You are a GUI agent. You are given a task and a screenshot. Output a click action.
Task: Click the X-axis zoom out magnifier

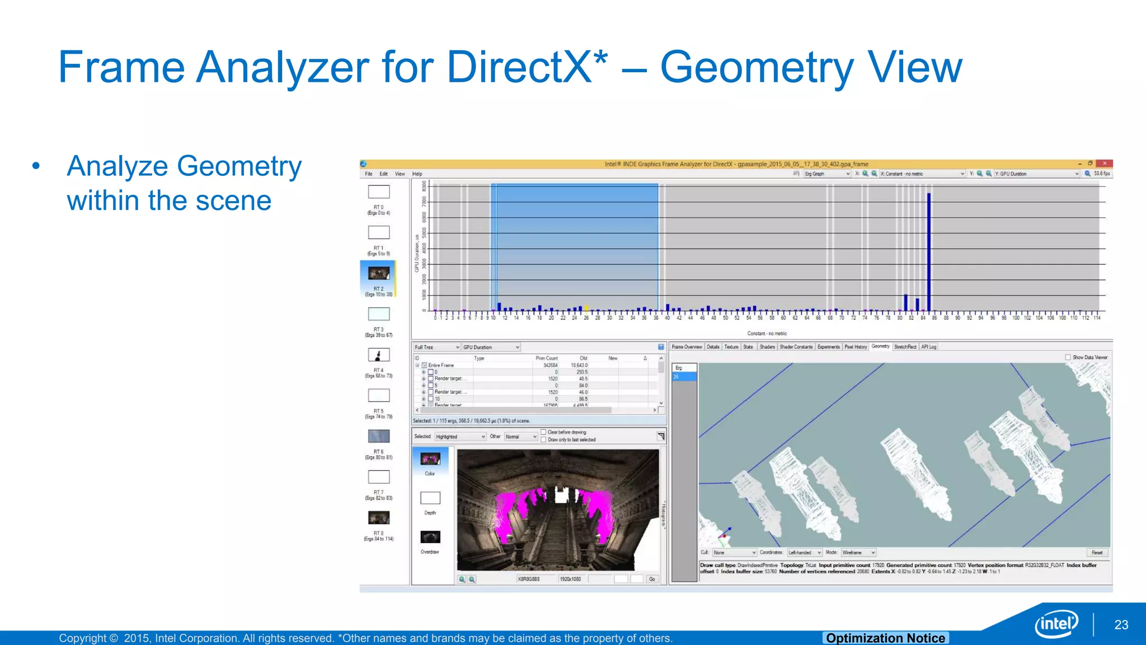(873, 174)
